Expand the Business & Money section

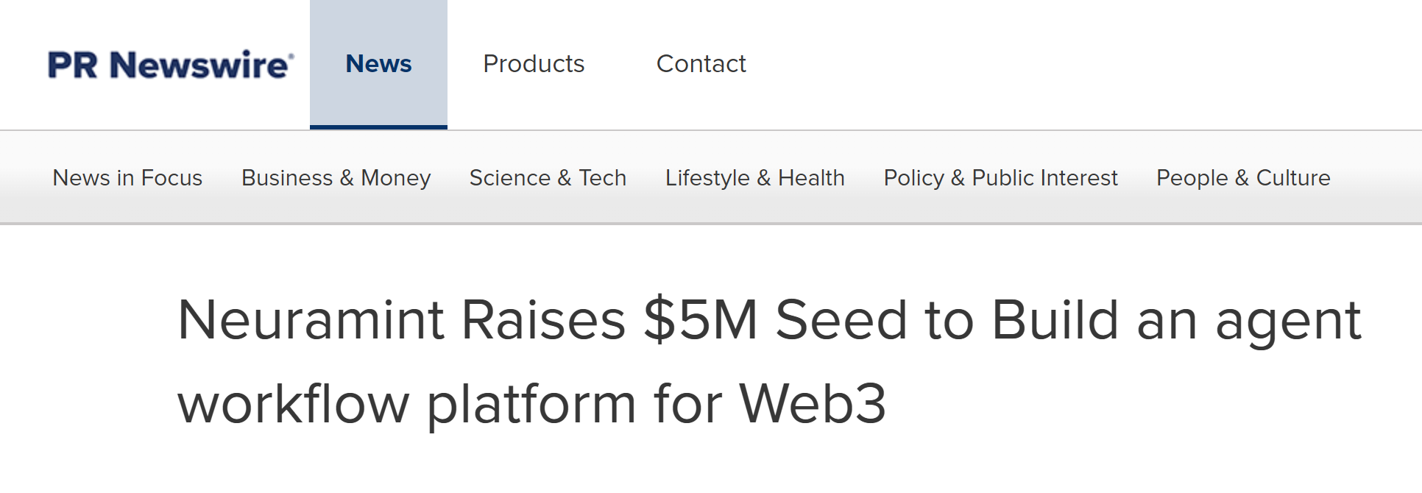tap(336, 178)
